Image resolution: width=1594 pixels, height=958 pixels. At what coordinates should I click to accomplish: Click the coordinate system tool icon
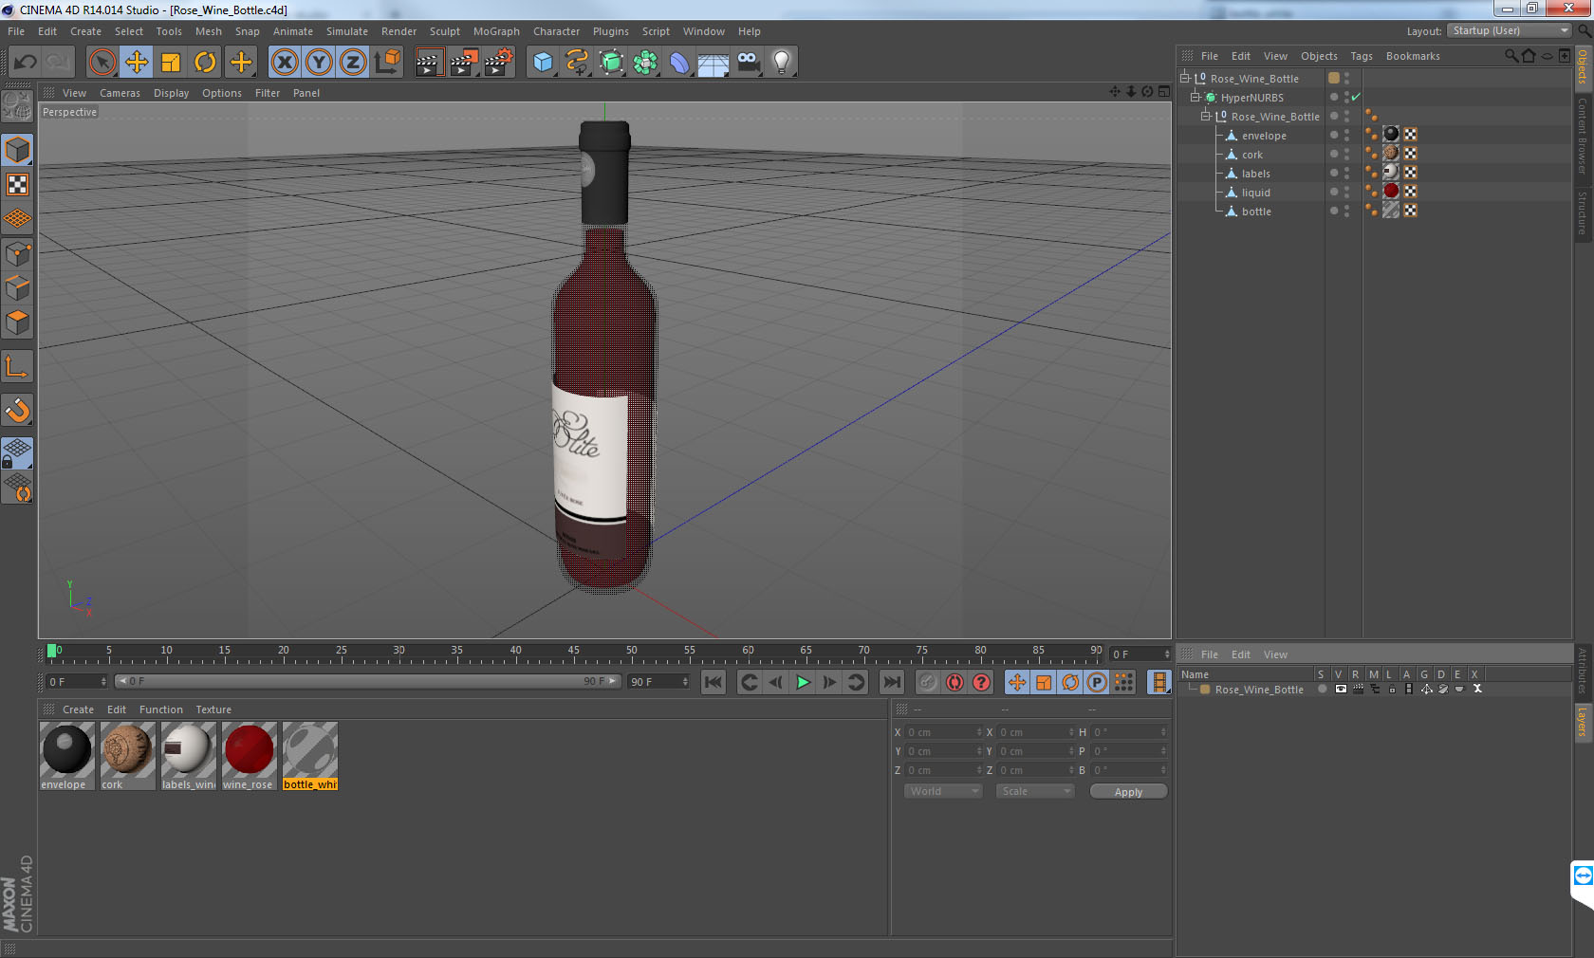click(x=387, y=63)
